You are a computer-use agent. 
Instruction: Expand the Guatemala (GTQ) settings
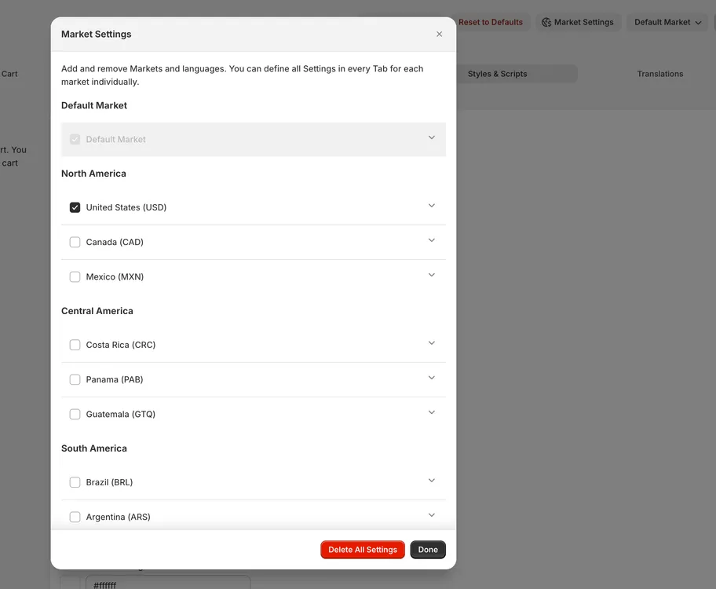click(x=431, y=411)
